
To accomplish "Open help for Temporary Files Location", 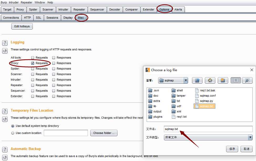I will point(5,111).
